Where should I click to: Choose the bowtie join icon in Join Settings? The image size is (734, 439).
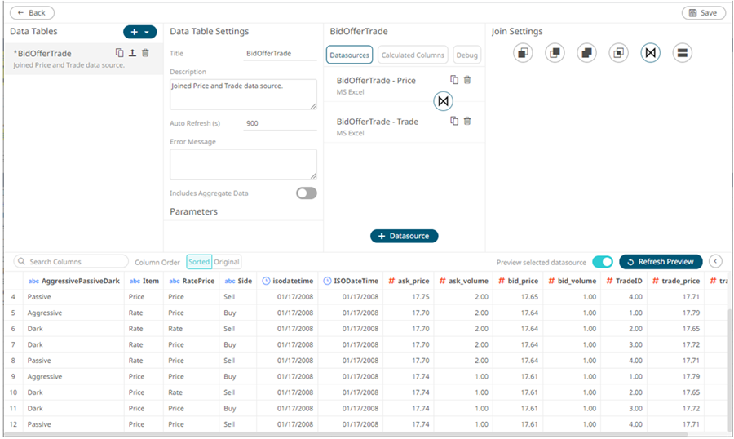click(x=650, y=53)
